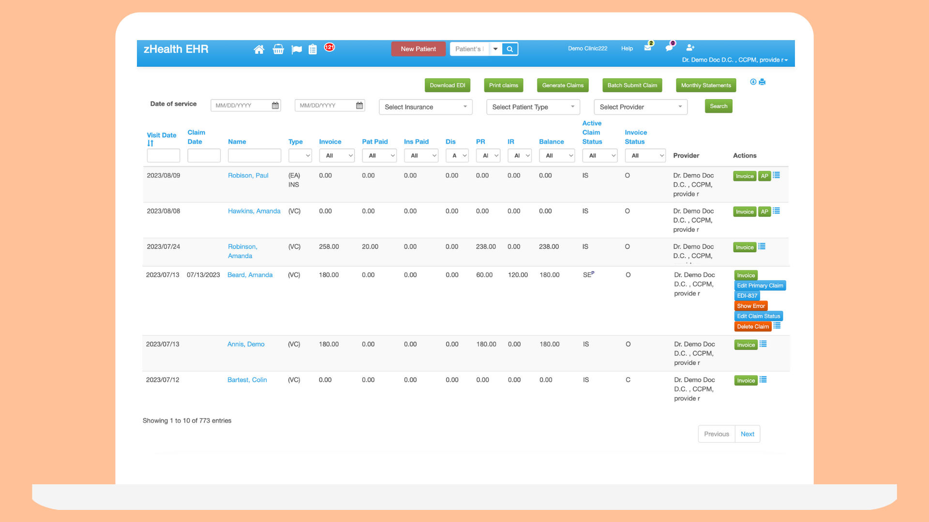This screenshot has width=929, height=522.
Task: Expand the Select Patient Type dropdown
Action: [532, 107]
